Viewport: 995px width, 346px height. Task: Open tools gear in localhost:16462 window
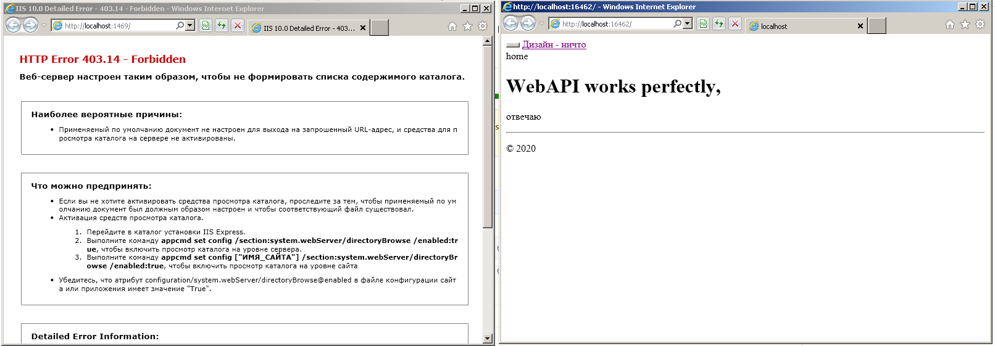pos(980,24)
